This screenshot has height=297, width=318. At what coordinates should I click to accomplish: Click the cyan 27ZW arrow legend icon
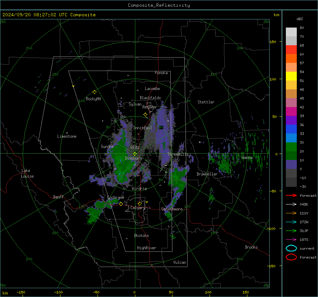pos(291,222)
